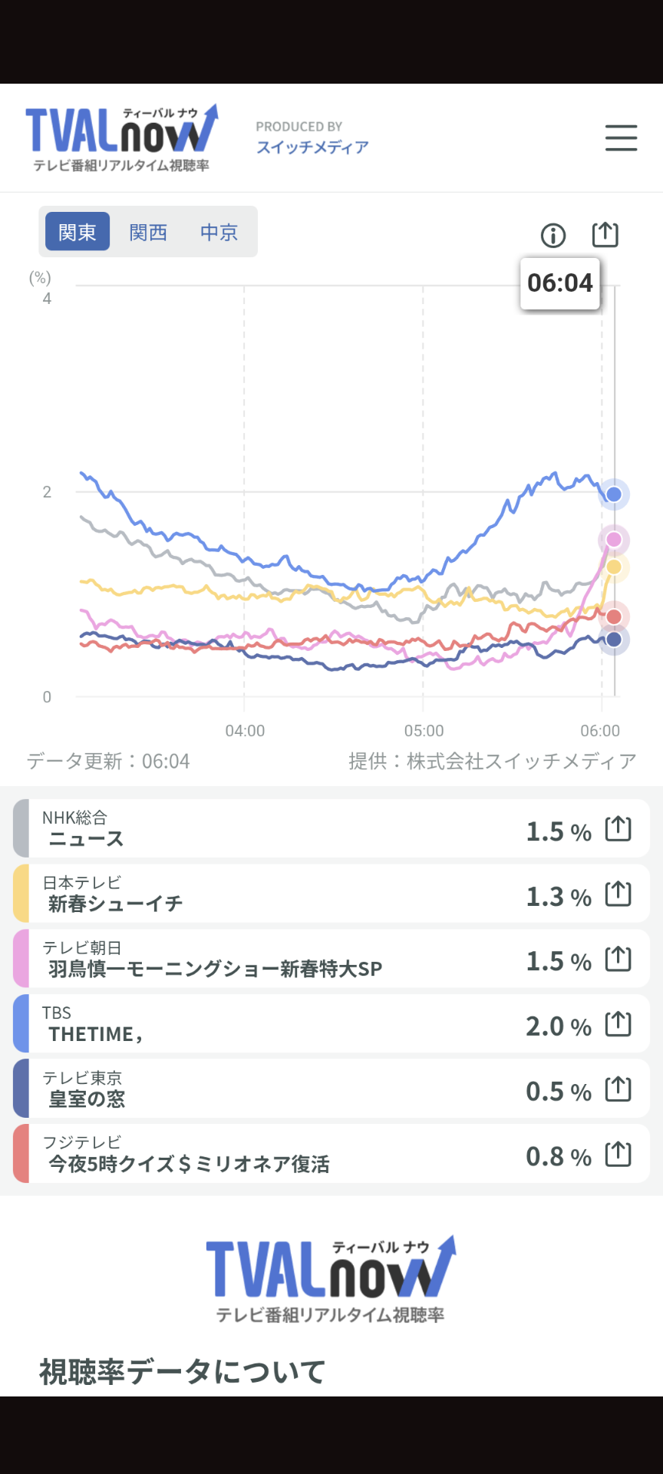This screenshot has height=1474, width=663.
Task: Click the TVALnow footer logo
Action: (331, 1279)
